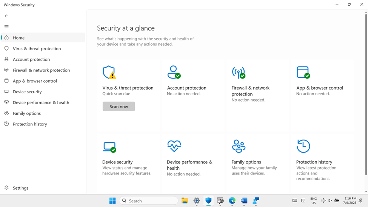Viewport: 368px width, 207px height.
Task: Click the Windows Security shield in the taskbar
Action: click(x=208, y=201)
